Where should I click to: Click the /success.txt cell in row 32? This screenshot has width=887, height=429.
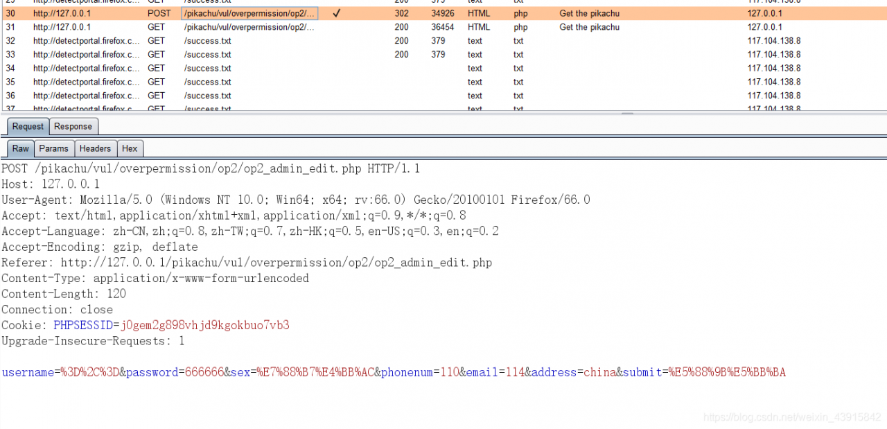tap(208, 41)
